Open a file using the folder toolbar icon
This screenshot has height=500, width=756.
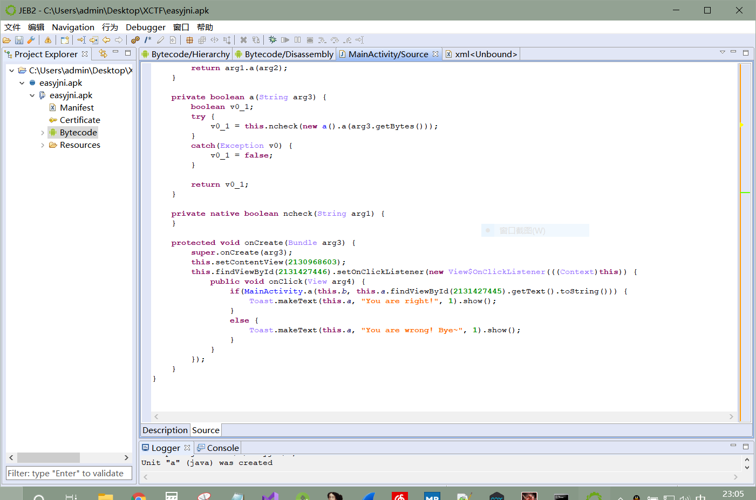click(7, 39)
